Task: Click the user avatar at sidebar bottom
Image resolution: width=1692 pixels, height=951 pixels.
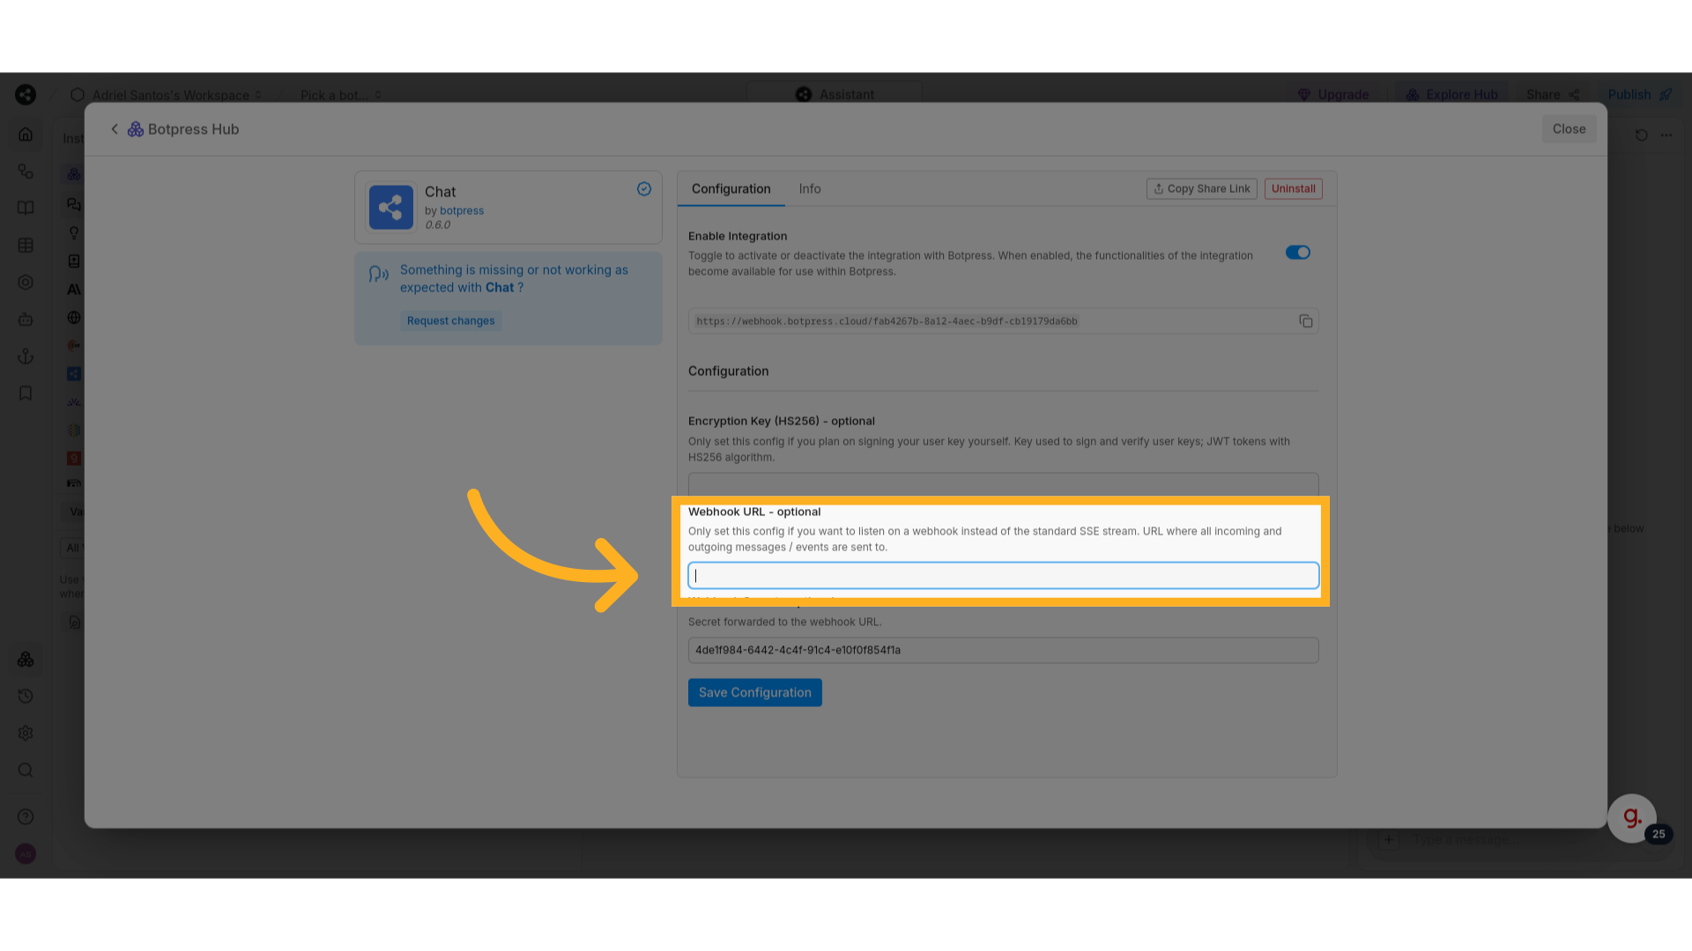Action: pyautogui.click(x=26, y=853)
